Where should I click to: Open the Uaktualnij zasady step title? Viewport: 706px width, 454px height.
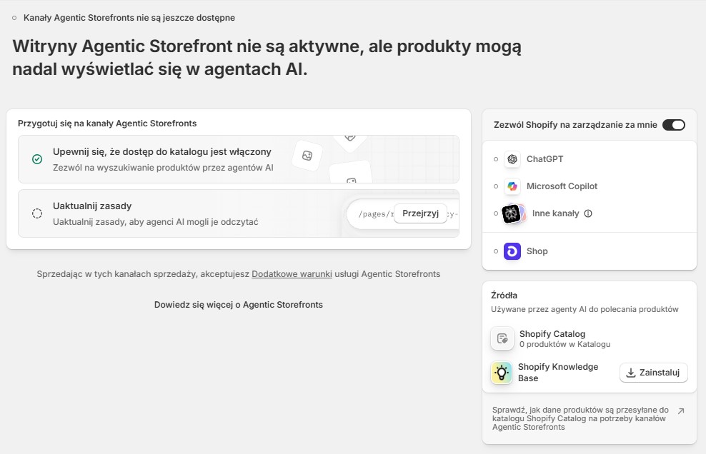coord(92,206)
